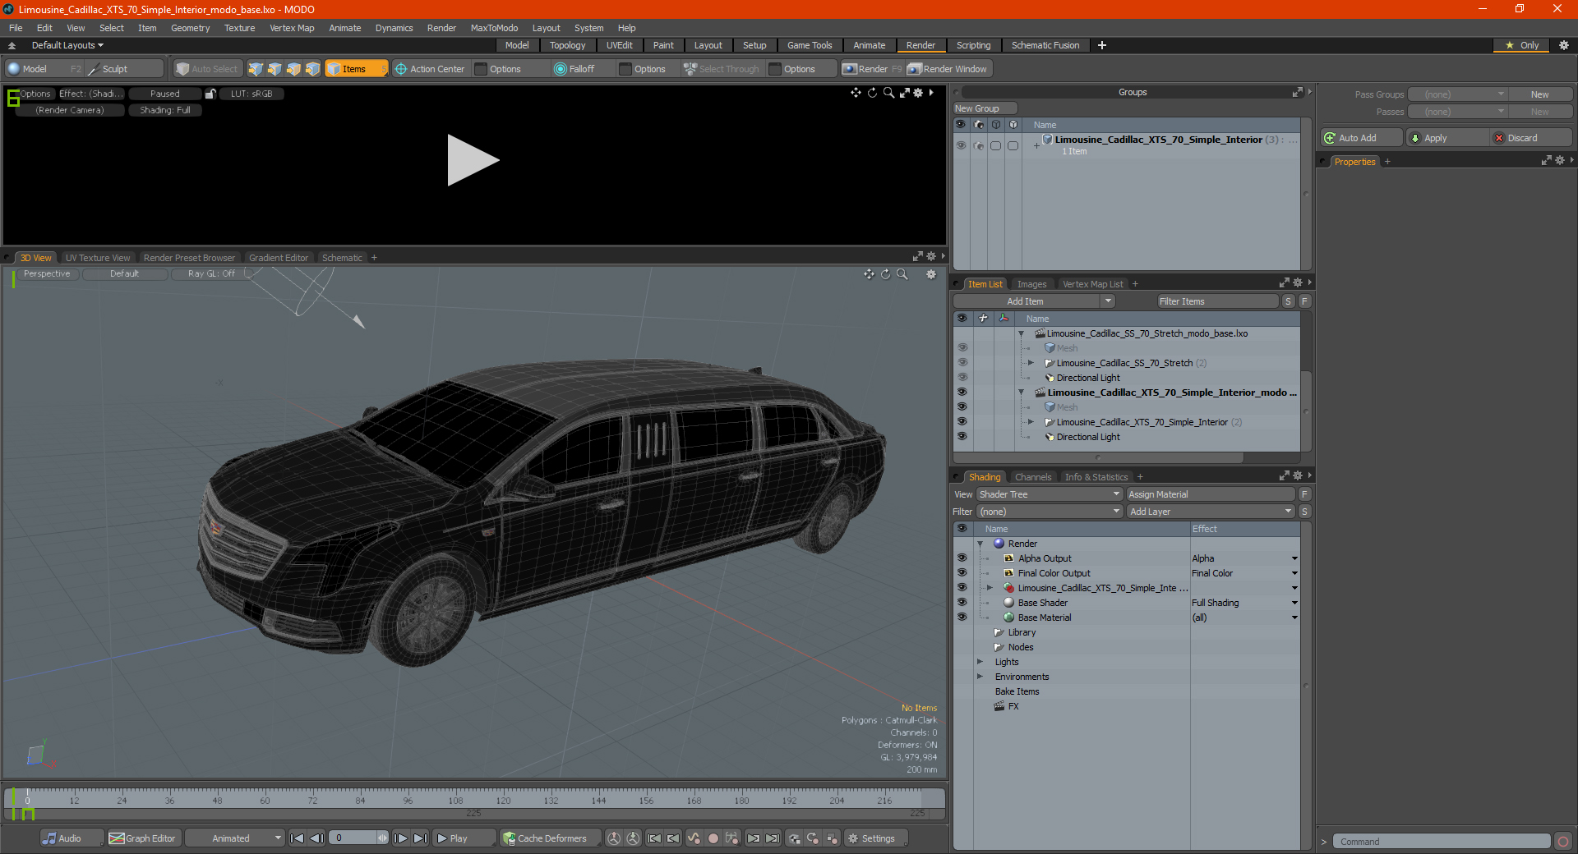Open the Animated keying mode dropdown
Viewport: 1578px width, 854px height.
[234, 838]
